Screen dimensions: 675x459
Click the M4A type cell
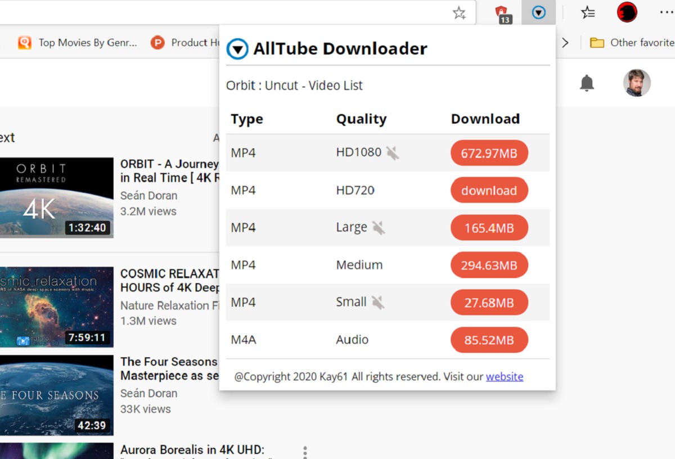243,340
